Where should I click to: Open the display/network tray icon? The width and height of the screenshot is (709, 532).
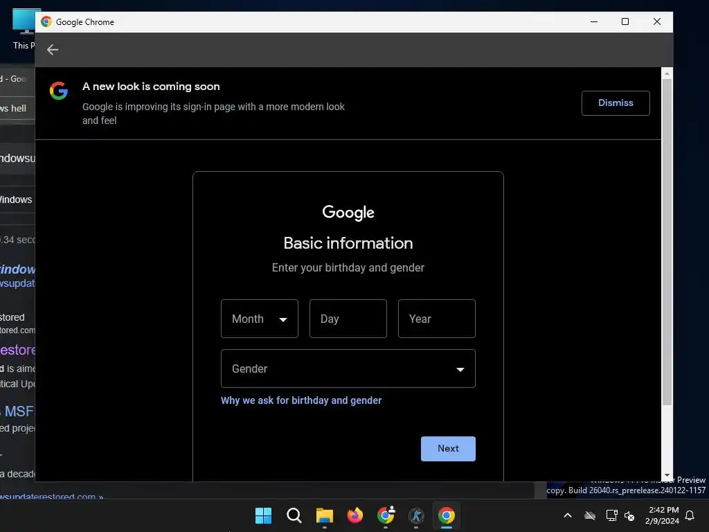[611, 515]
